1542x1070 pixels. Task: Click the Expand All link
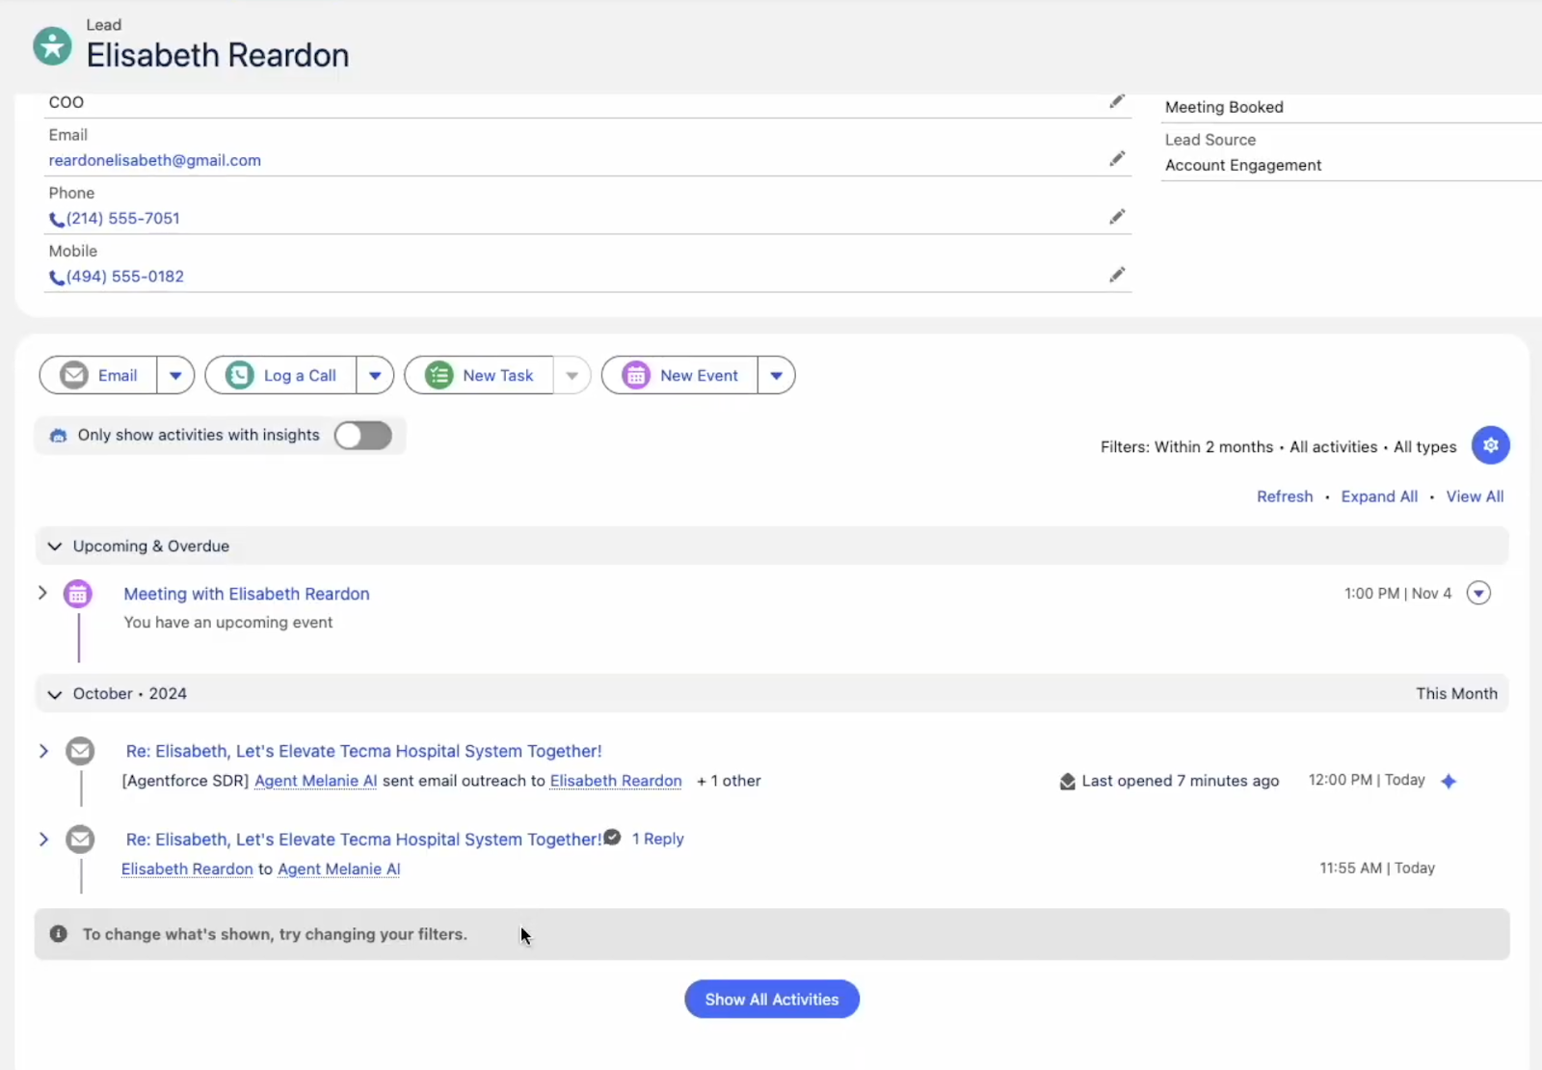click(x=1379, y=496)
